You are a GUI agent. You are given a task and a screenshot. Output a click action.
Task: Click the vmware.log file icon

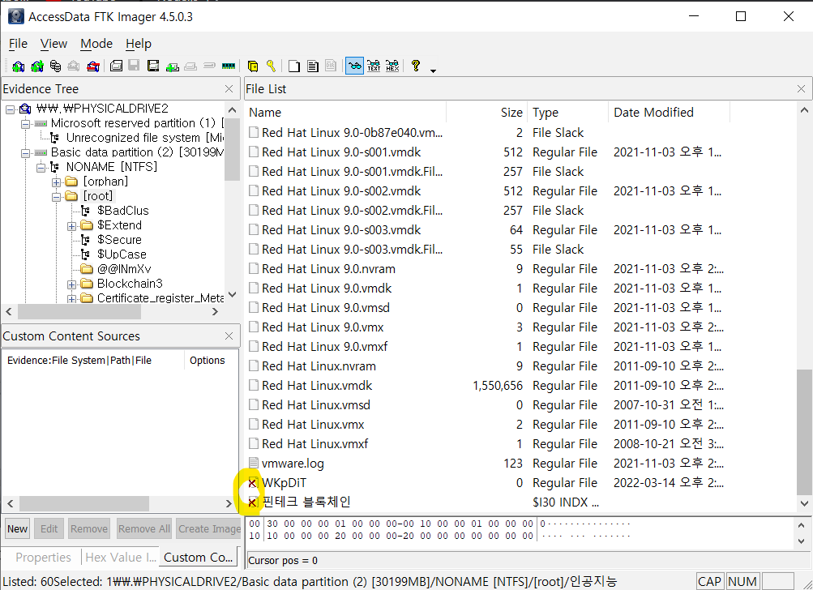click(x=254, y=463)
